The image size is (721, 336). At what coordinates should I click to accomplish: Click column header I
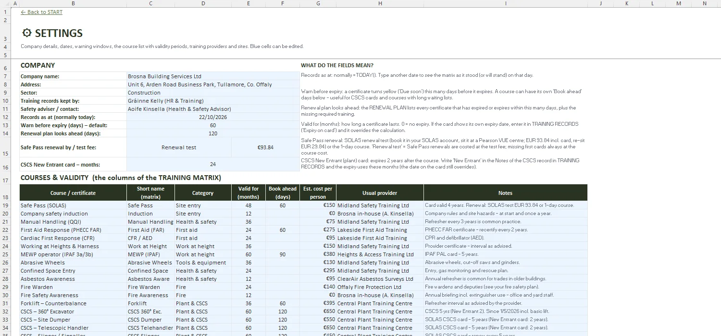pos(505,3)
